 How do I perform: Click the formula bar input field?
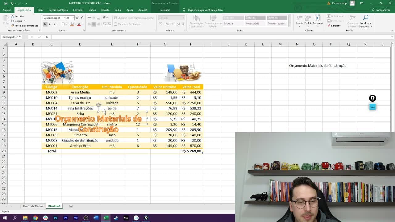(221, 37)
